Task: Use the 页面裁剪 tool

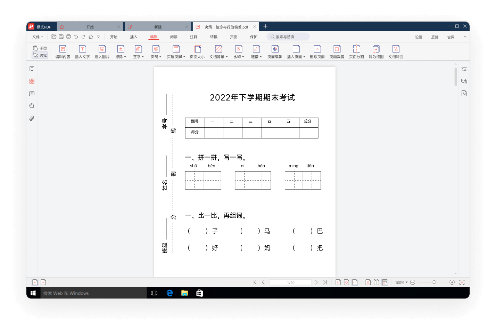Action: pyautogui.click(x=337, y=51)
